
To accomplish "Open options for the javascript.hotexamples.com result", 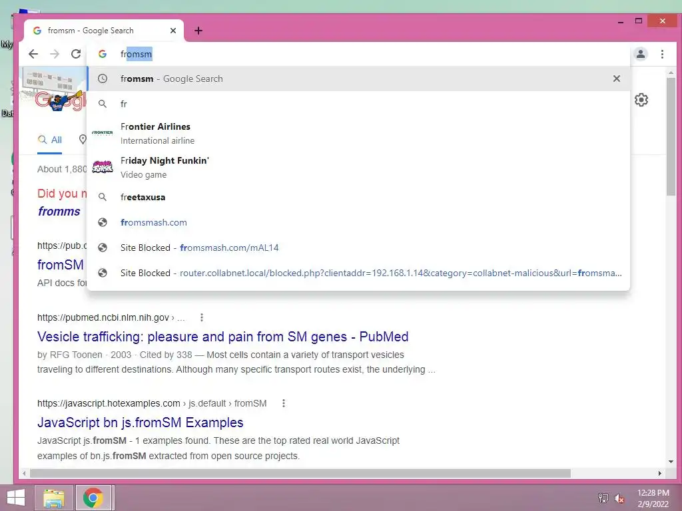I will pos(284,403).
